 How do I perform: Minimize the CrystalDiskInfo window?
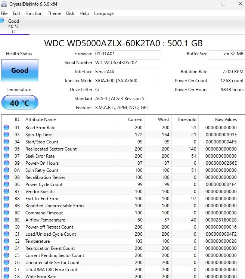point(207,4)
